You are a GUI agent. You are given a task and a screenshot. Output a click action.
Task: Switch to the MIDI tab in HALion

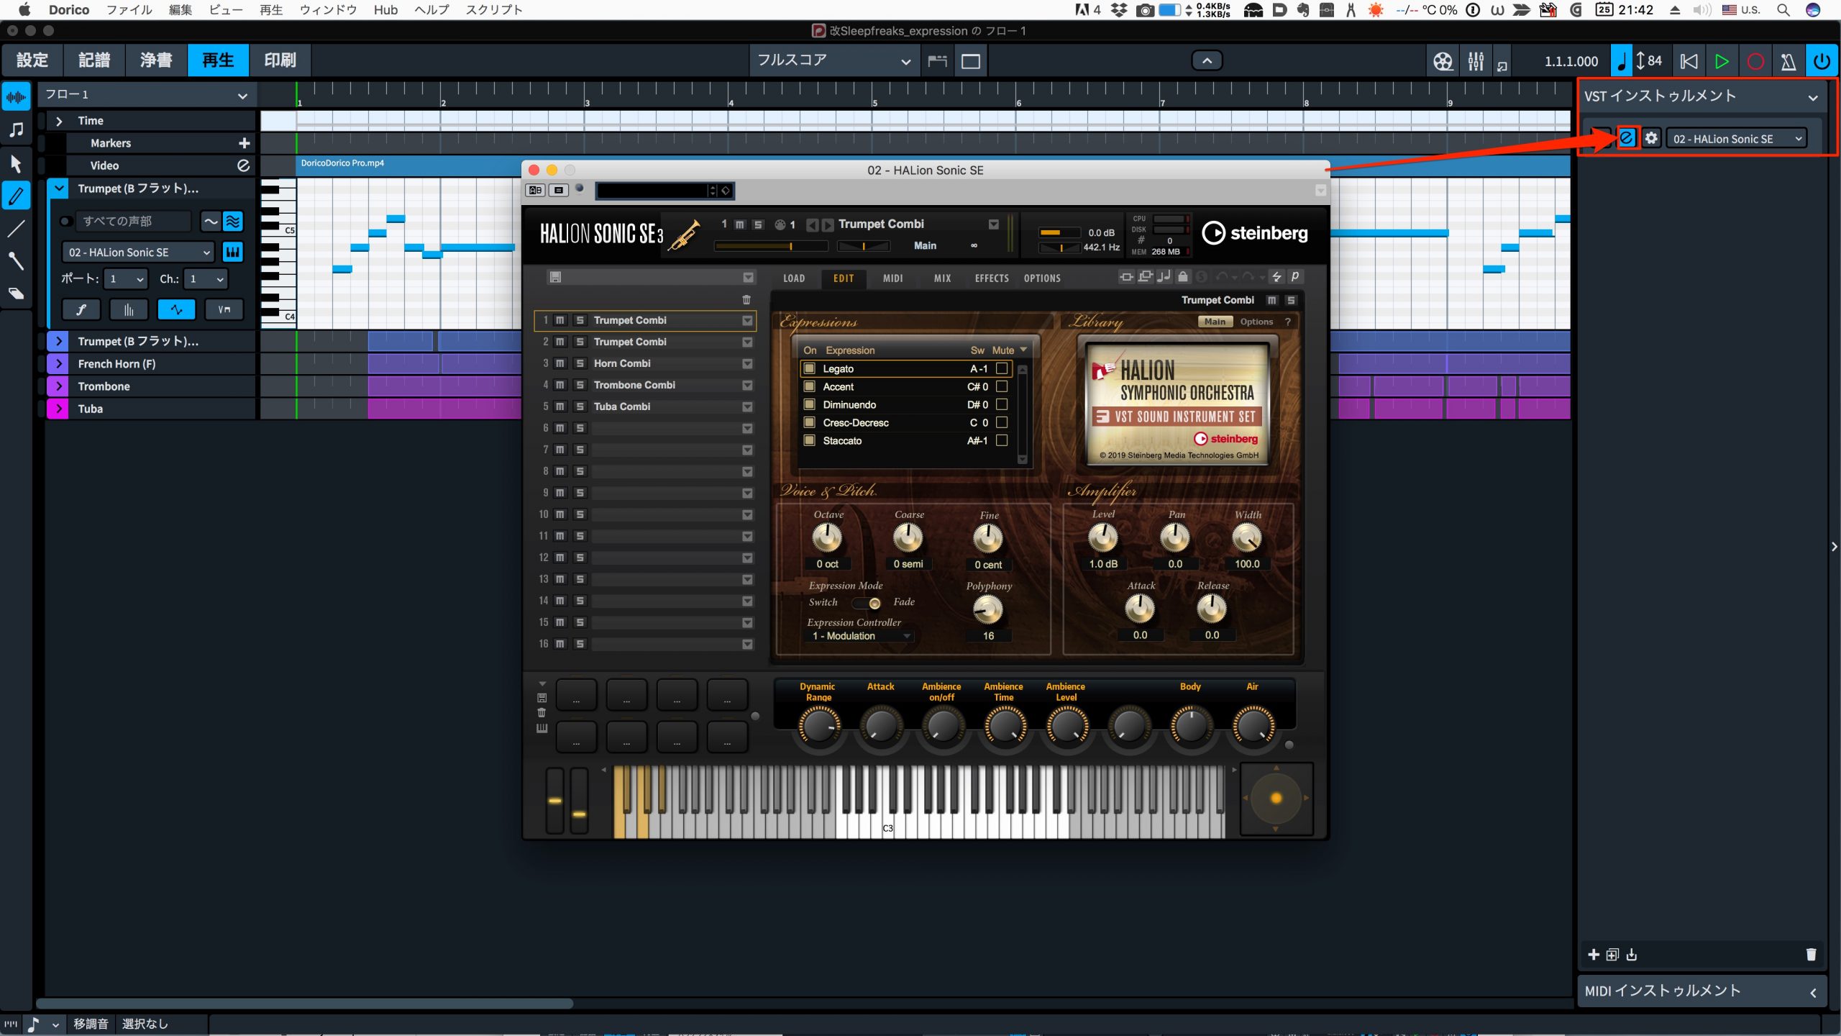(892, 278)
